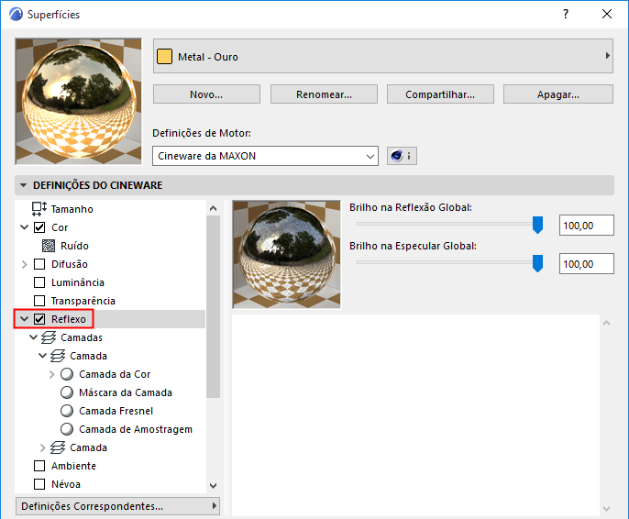Image resolution: width=629 pixels, height=519 pixels.
Task: Click the Apagar... button
Action: (558, 94)
